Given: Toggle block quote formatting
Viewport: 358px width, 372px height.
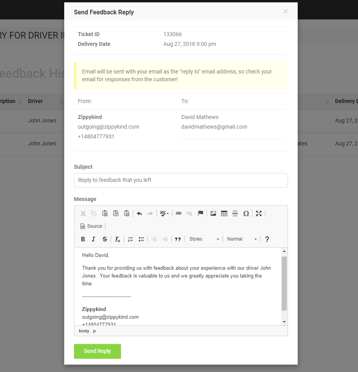Looking at the screenshot, I should coord(178,239).
